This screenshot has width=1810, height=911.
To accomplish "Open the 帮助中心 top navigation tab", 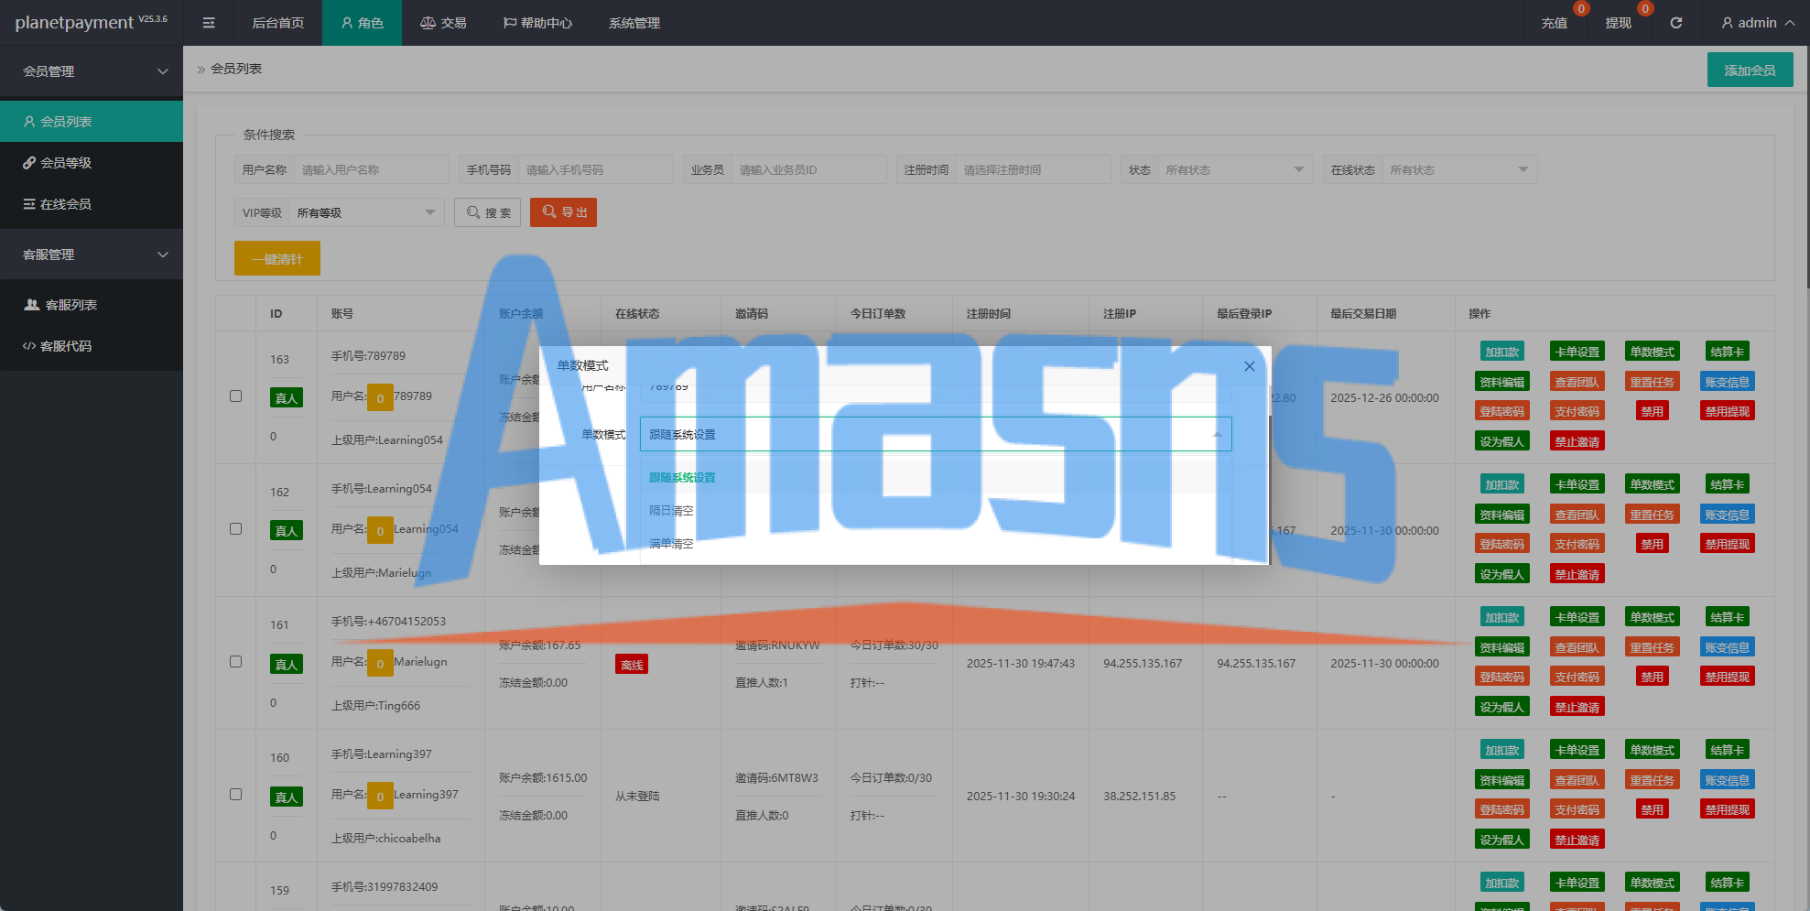I will [x=538, y=23].
